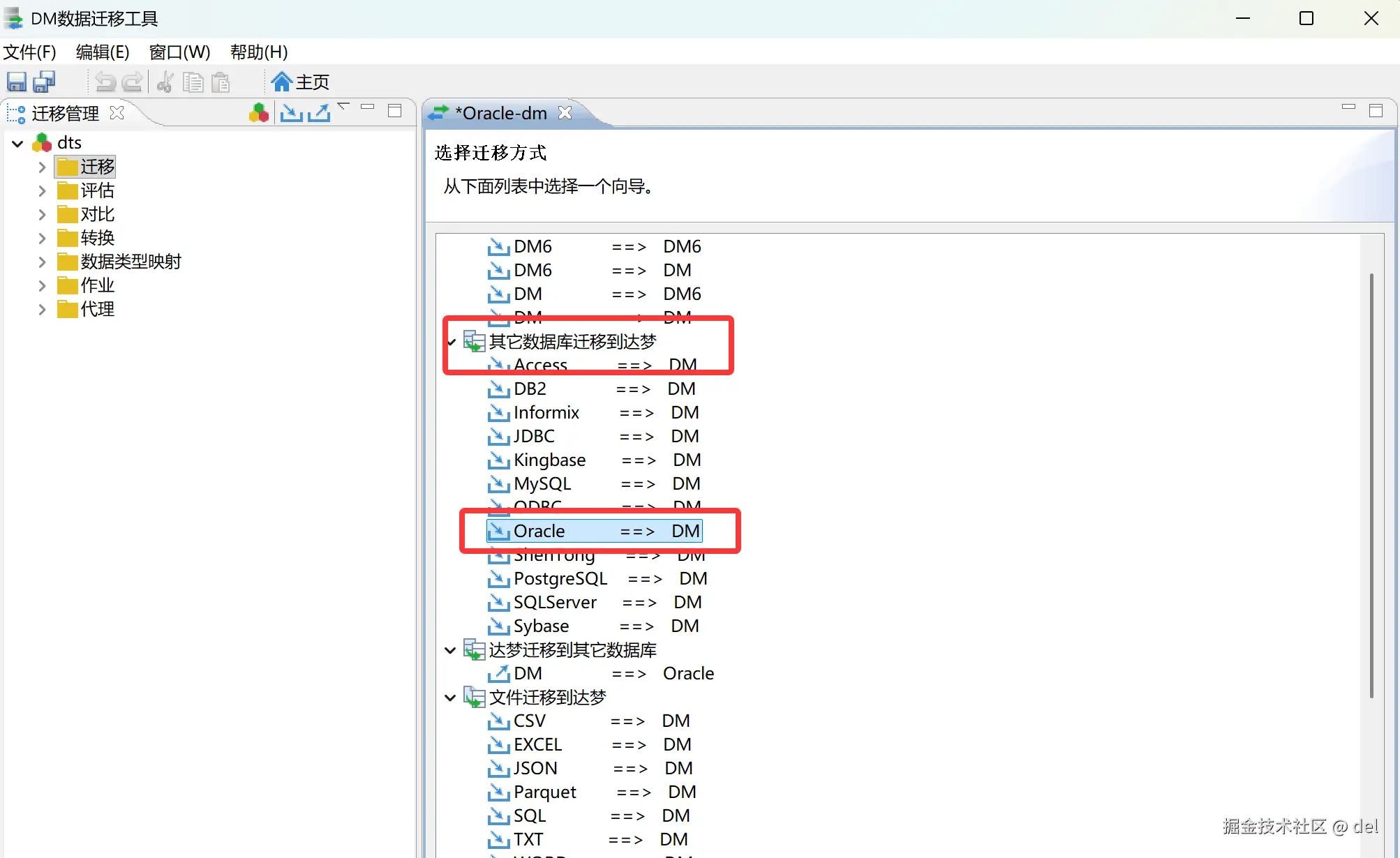
Task: Open the 编辑(E) menu
Action: pyautogui.click(x=103, y=52)
